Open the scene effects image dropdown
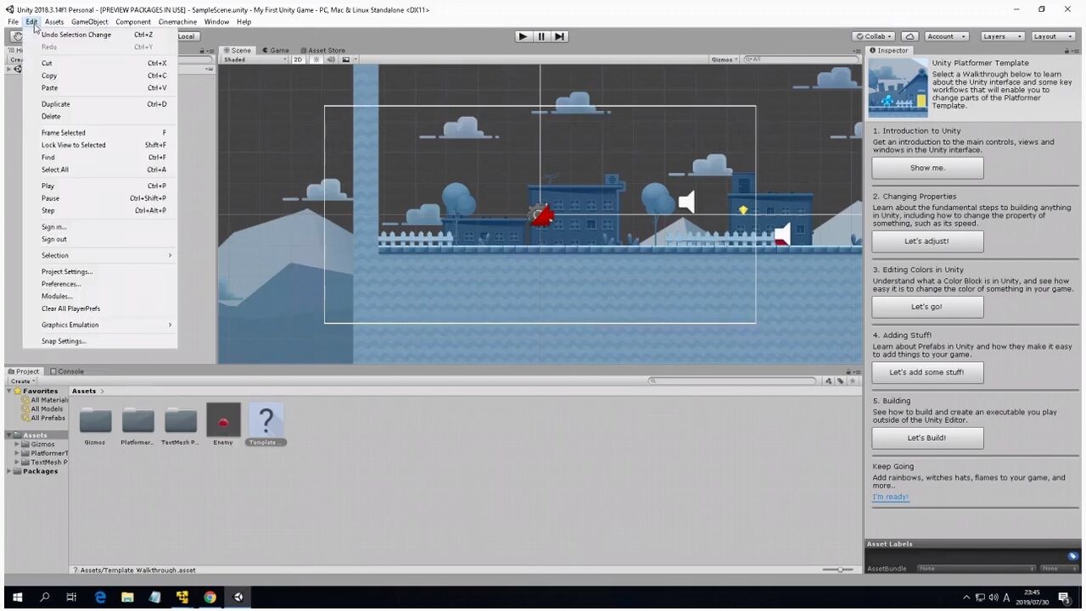 click(347, 59)
